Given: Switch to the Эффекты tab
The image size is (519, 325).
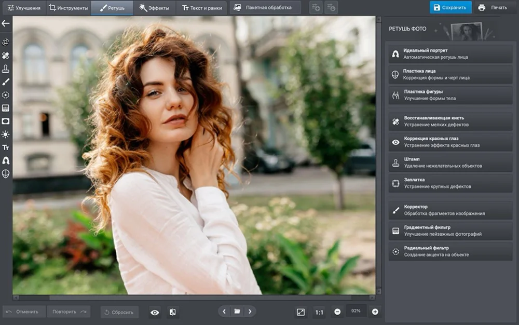Looking at the screenshot, I should tap(155, 8).
